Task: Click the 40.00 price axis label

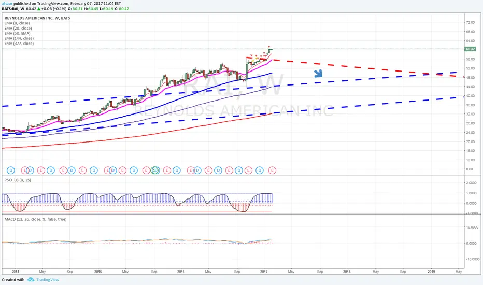Action: click(x=471, y=96)
